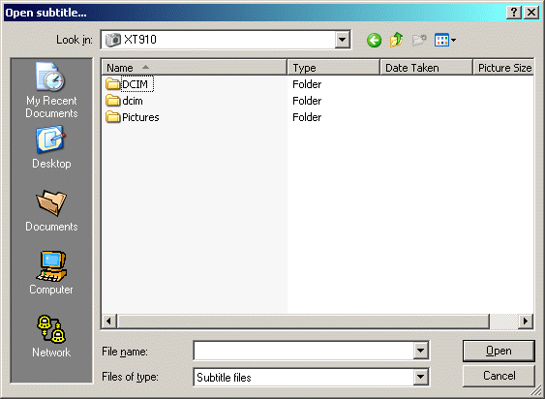Click the Cancel button
The height and width of the screenshot is (399, 545).
[499, 376]
